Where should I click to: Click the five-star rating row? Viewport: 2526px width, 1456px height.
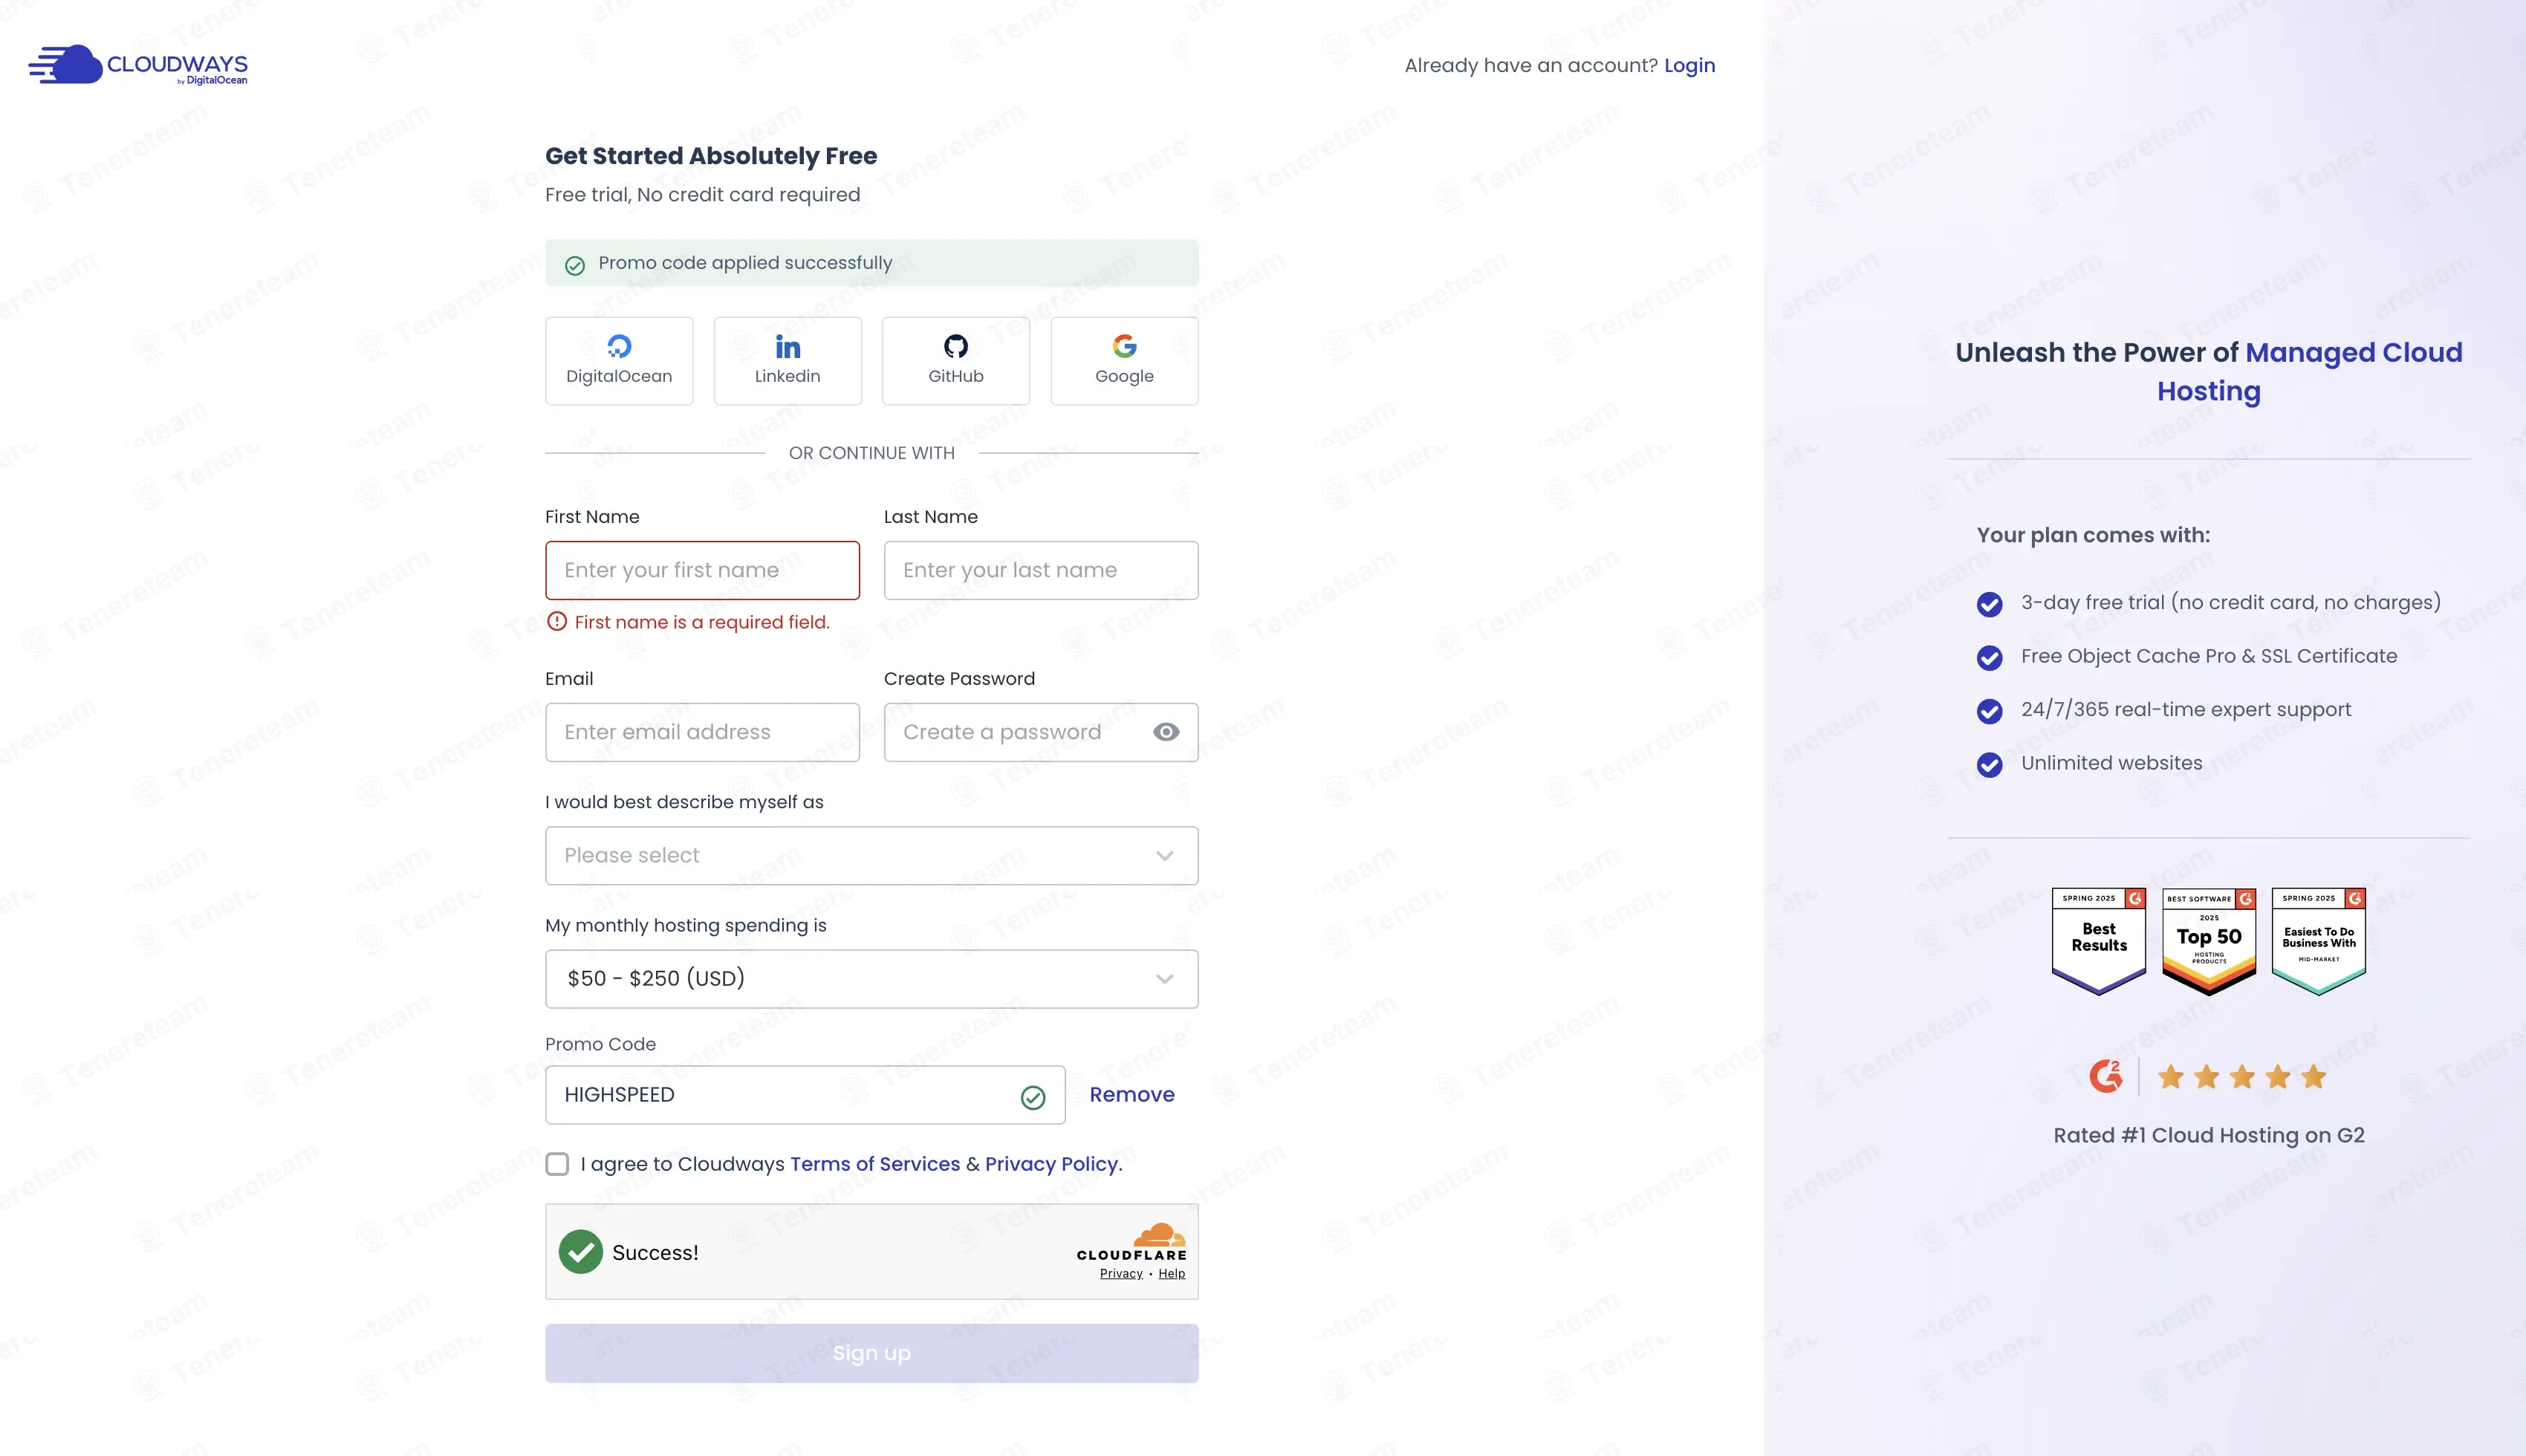pyautogui.click(x=2242, y=1077)
